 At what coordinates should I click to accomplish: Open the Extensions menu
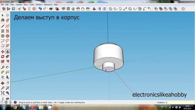[x=48, y=5]
